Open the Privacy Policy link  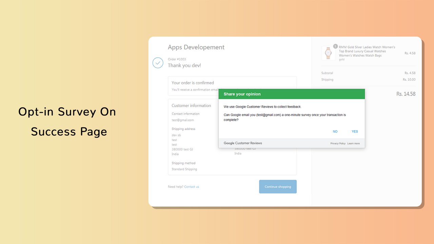point(338,143)
